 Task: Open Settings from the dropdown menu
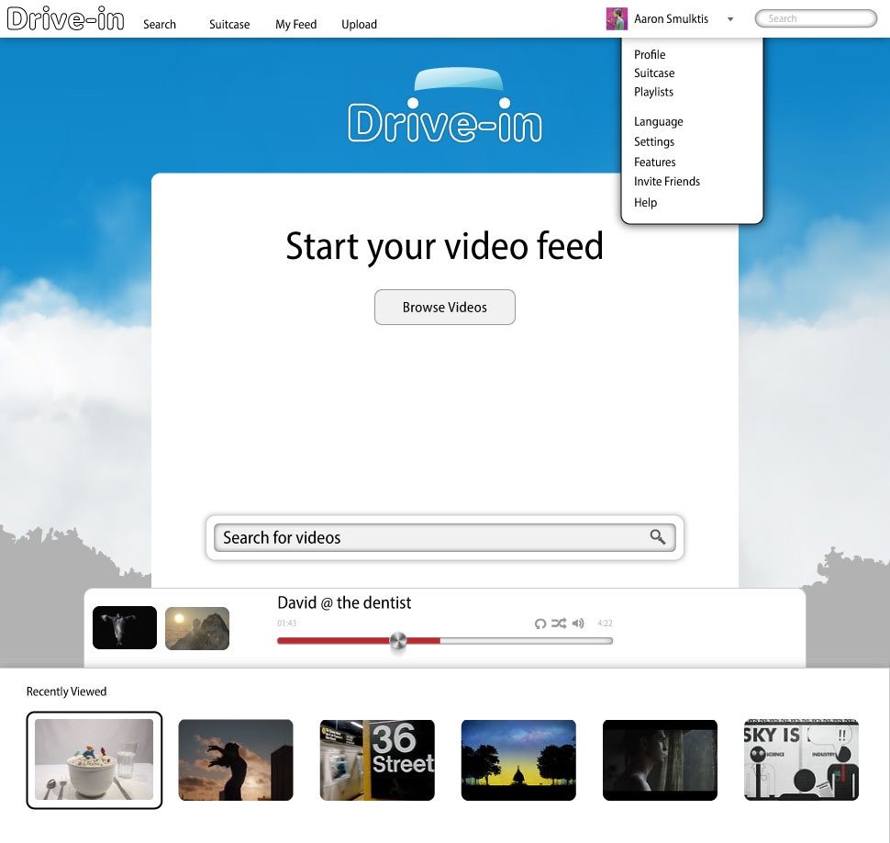[653, 141]
